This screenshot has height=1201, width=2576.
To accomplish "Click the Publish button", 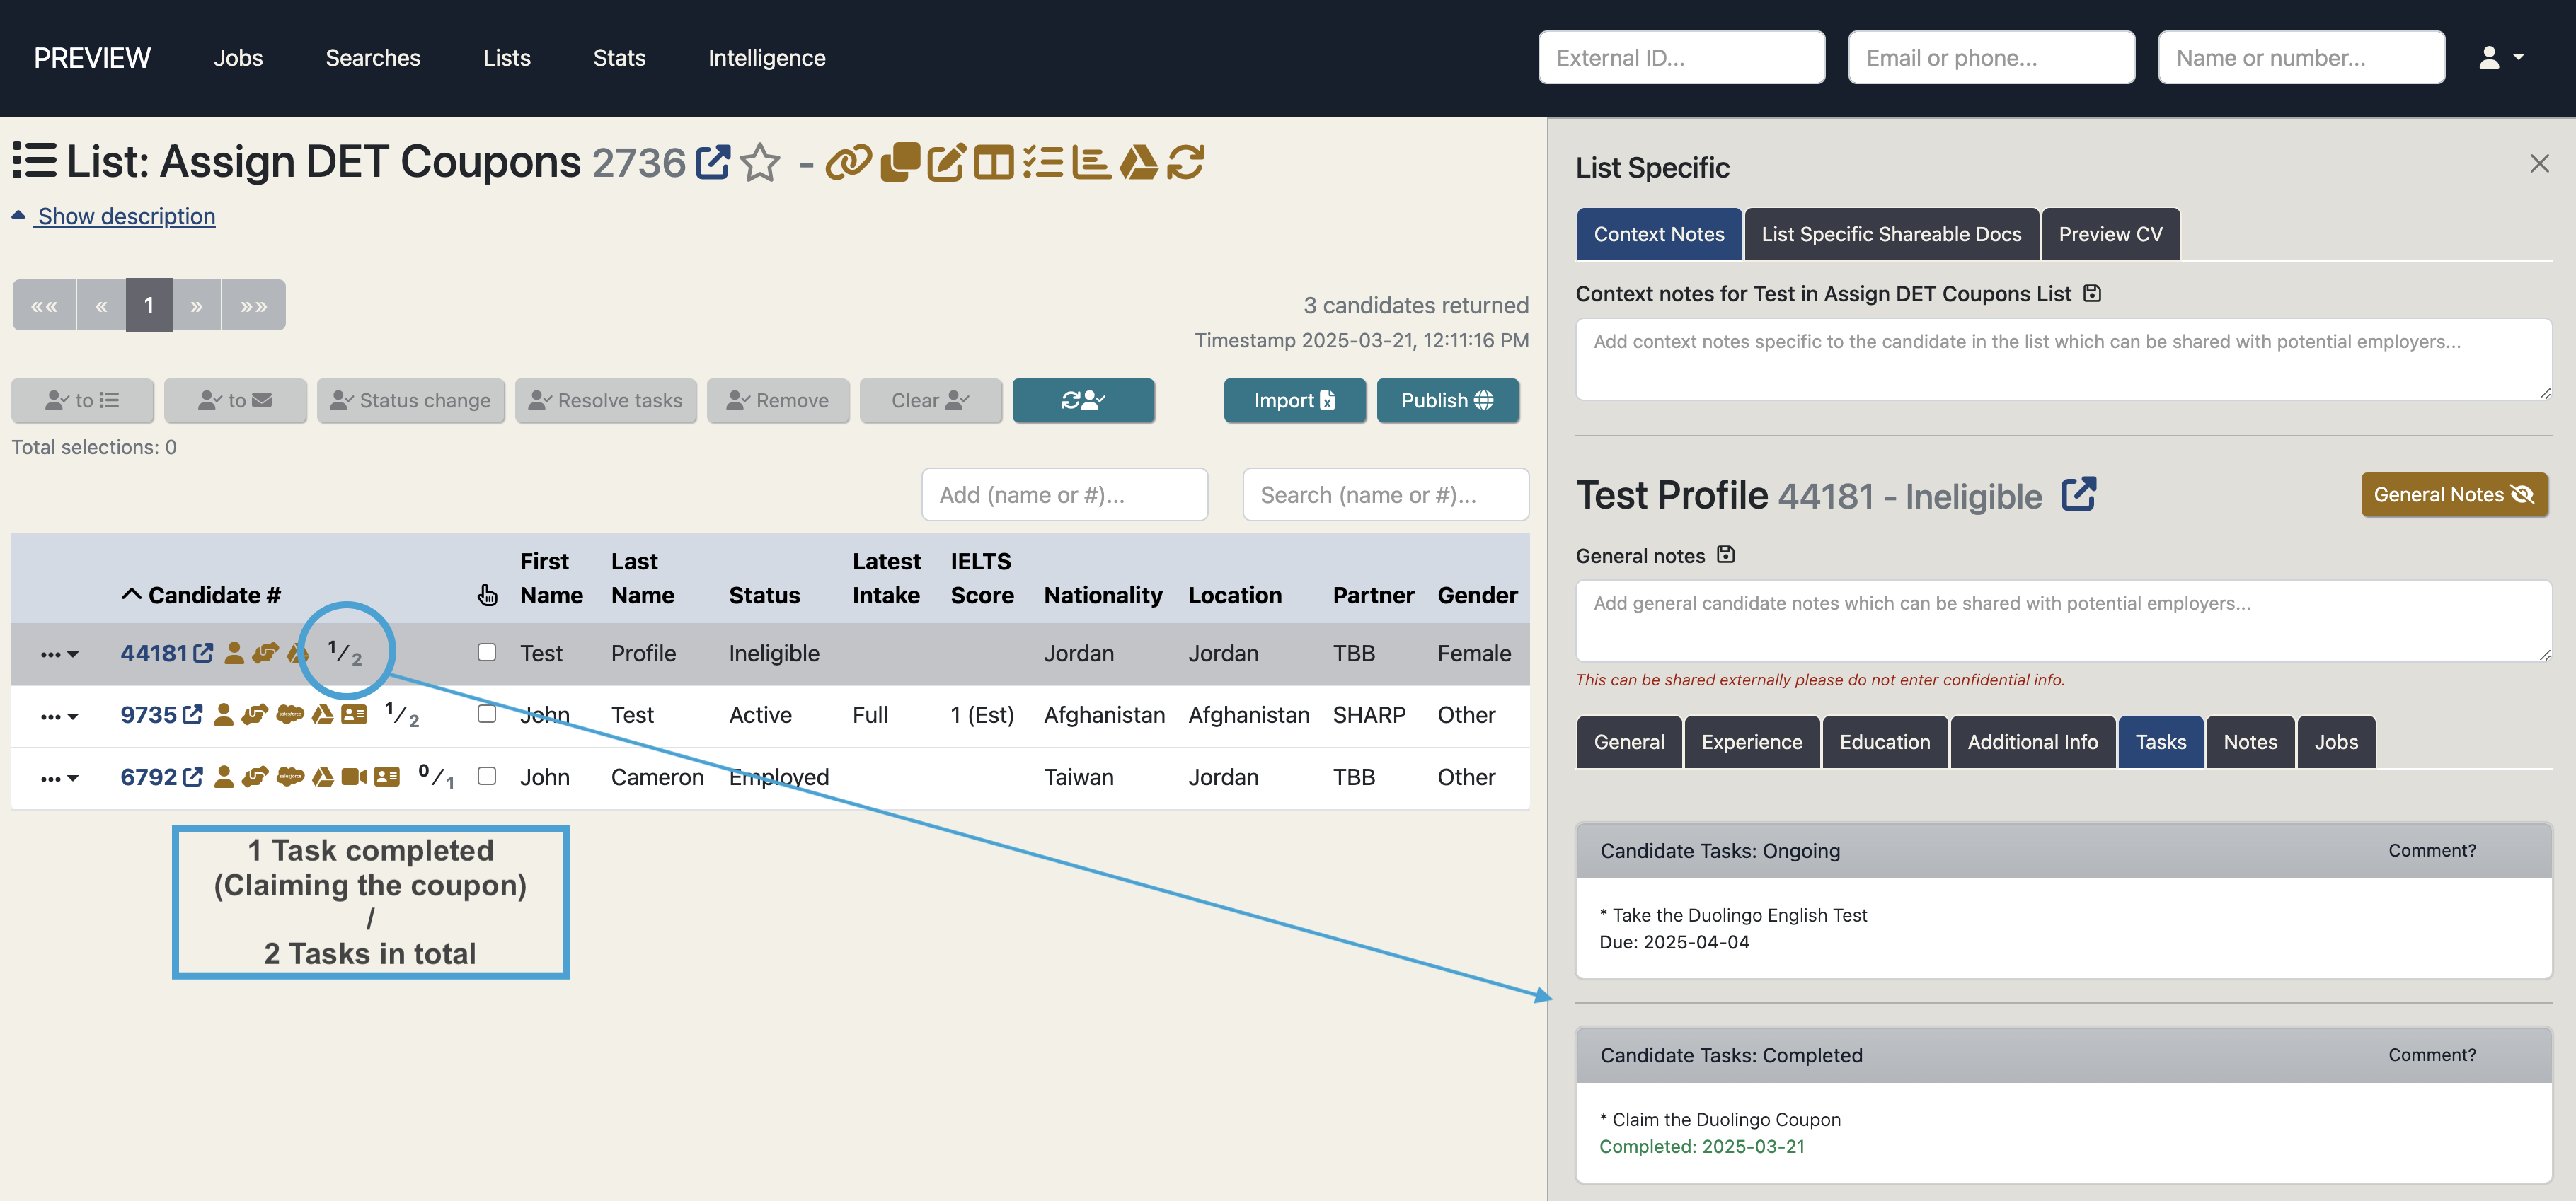I will [1447, 400].
